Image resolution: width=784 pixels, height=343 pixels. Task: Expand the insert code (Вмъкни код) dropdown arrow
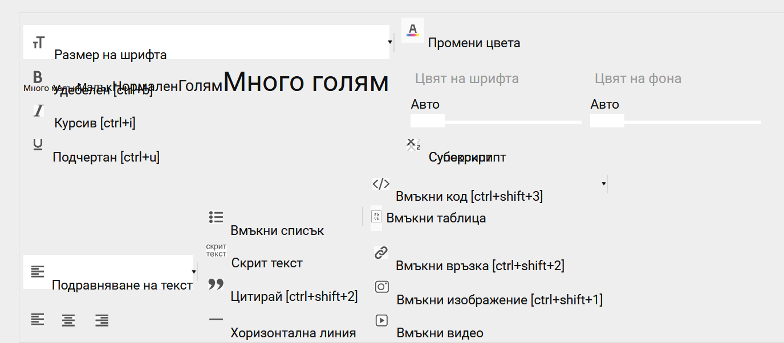tap(603, 184)
